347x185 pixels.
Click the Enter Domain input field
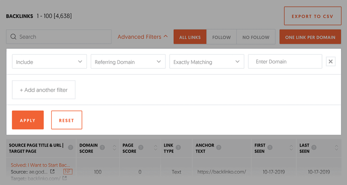285,62
